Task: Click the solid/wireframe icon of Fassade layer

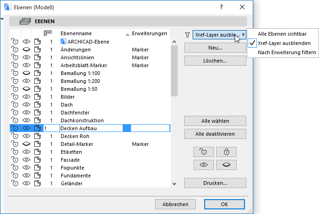Action: [x=38, y=159]
